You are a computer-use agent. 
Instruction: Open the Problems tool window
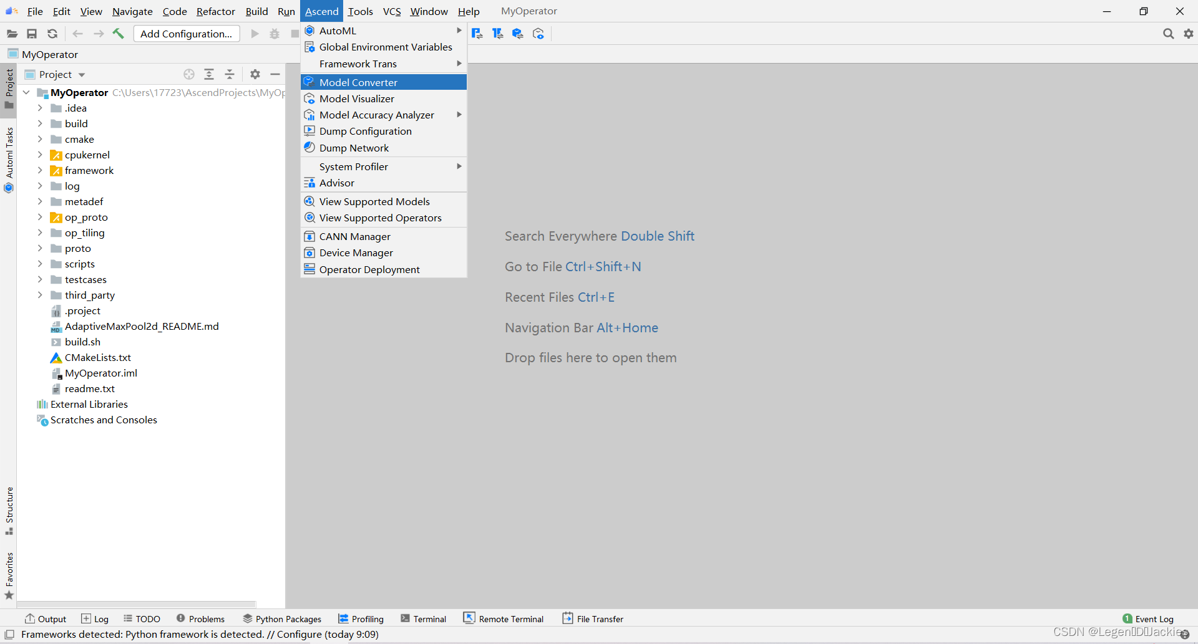(200, 618)
